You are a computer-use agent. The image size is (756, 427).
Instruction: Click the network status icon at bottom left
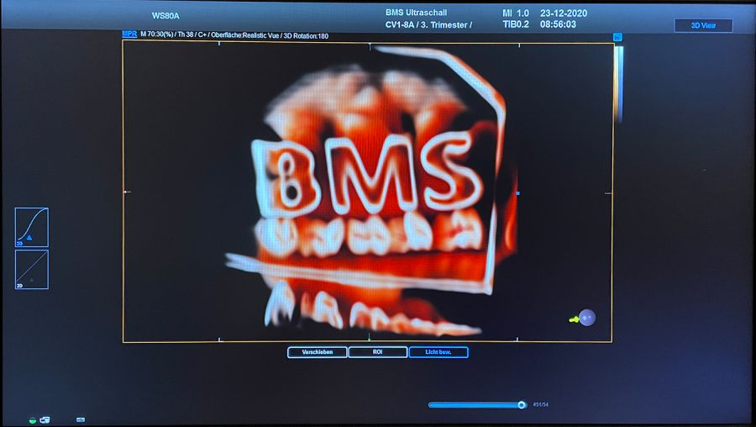point(45,419)
